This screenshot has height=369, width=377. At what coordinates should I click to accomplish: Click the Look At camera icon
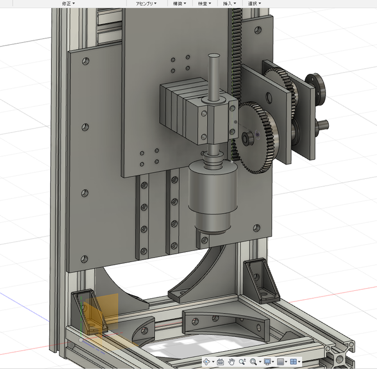click(220, 362)
